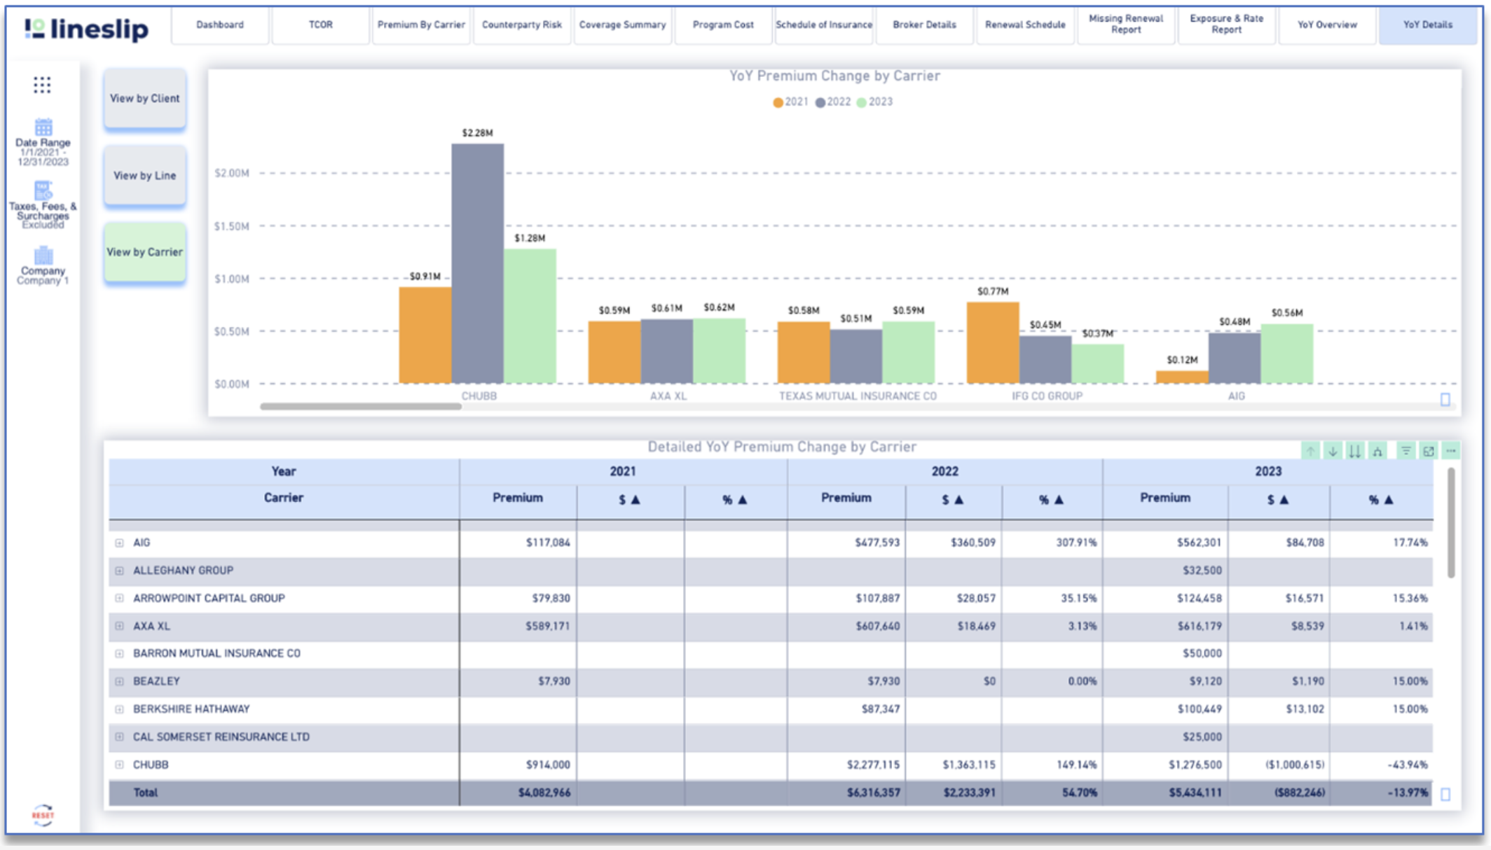Open the Counterparty Risk tab
1491x850 pixels.
click(x=522, y=25)
